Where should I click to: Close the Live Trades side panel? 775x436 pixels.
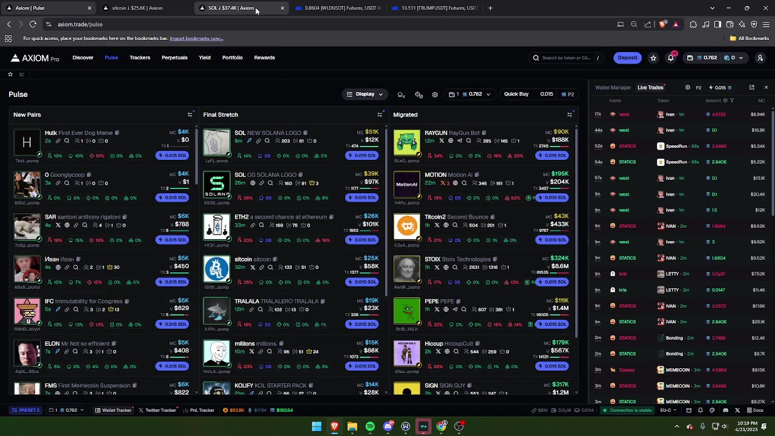766,87
